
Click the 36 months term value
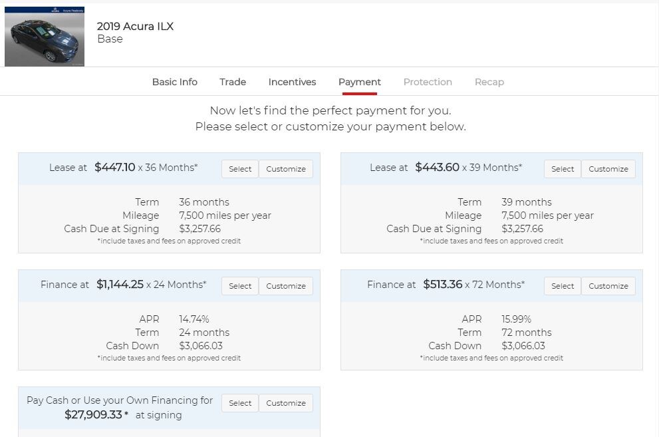[x=204, y=202]
